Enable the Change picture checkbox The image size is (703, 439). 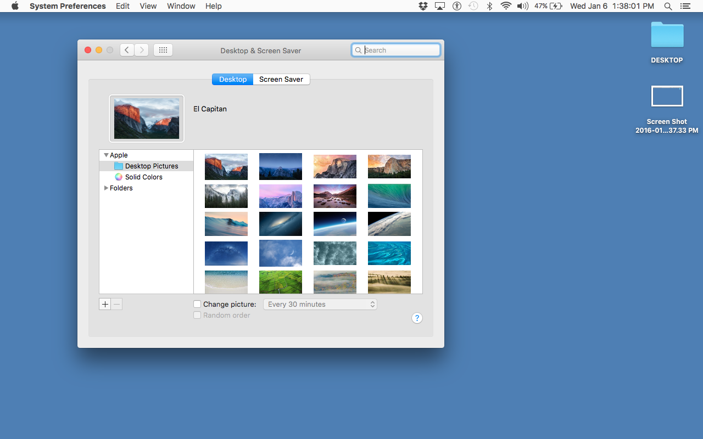pos(197,304)
